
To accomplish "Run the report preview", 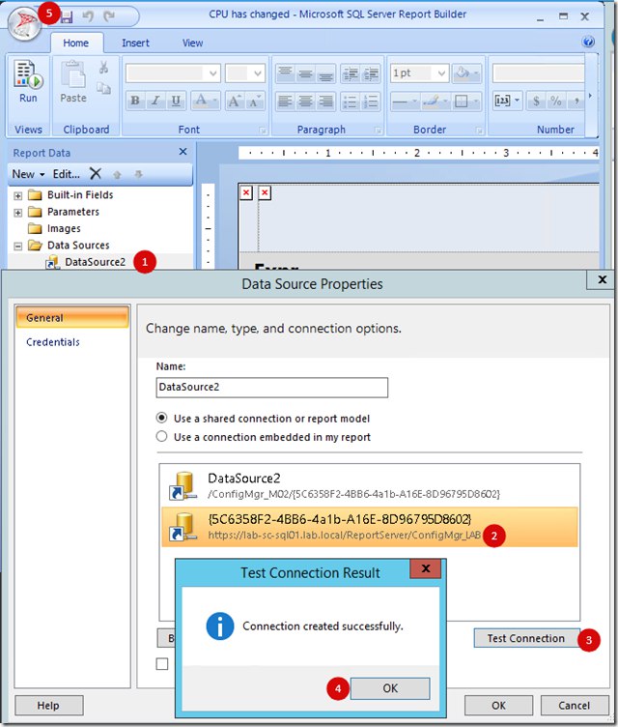I will click(x=28, y=81).
